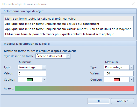Select 'Appliquer une mise en forme uniquement aux cellules qui contiennent'

click(x=69, y=24)
